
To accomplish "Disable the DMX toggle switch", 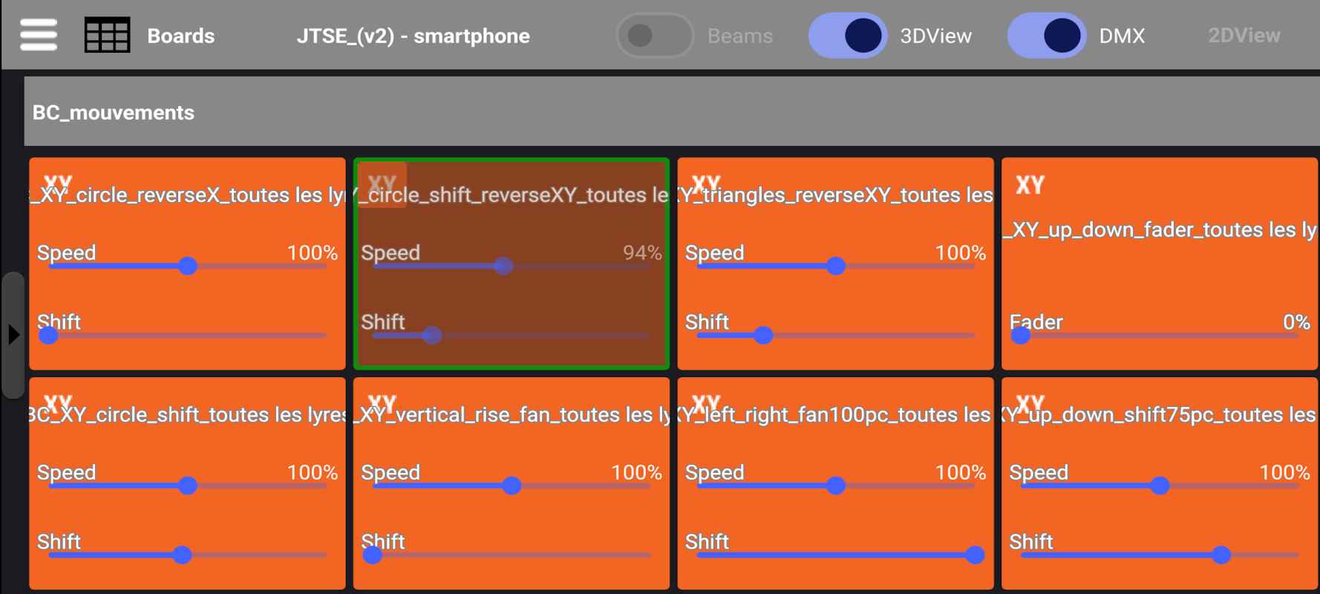I will click(x=1046, y=36).
